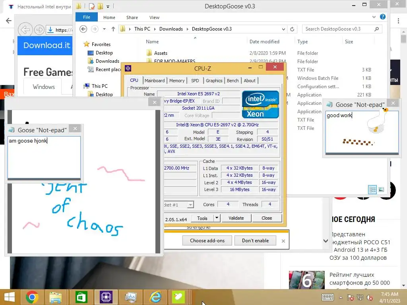
Task: Open address bar history dropdown
Action: click(283, 29)
